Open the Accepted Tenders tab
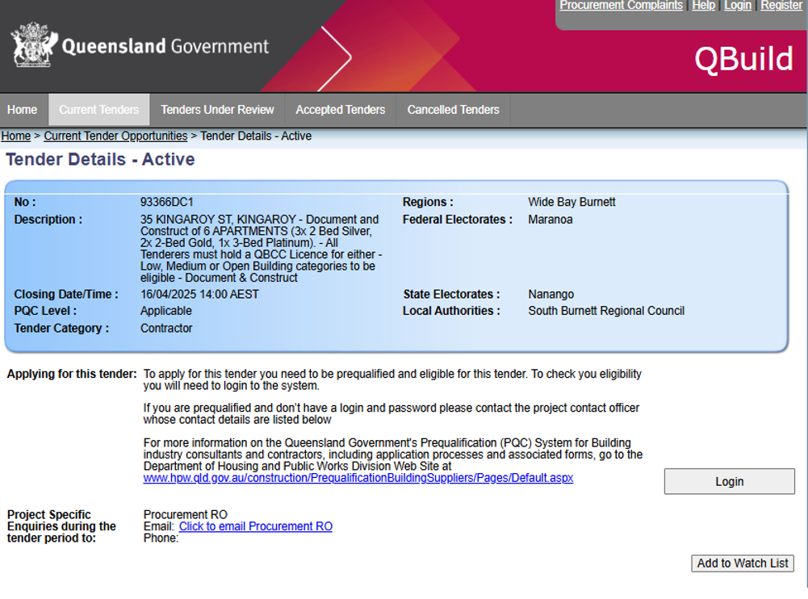Screen dimensions: 808x599 click(x=340, y=110)
